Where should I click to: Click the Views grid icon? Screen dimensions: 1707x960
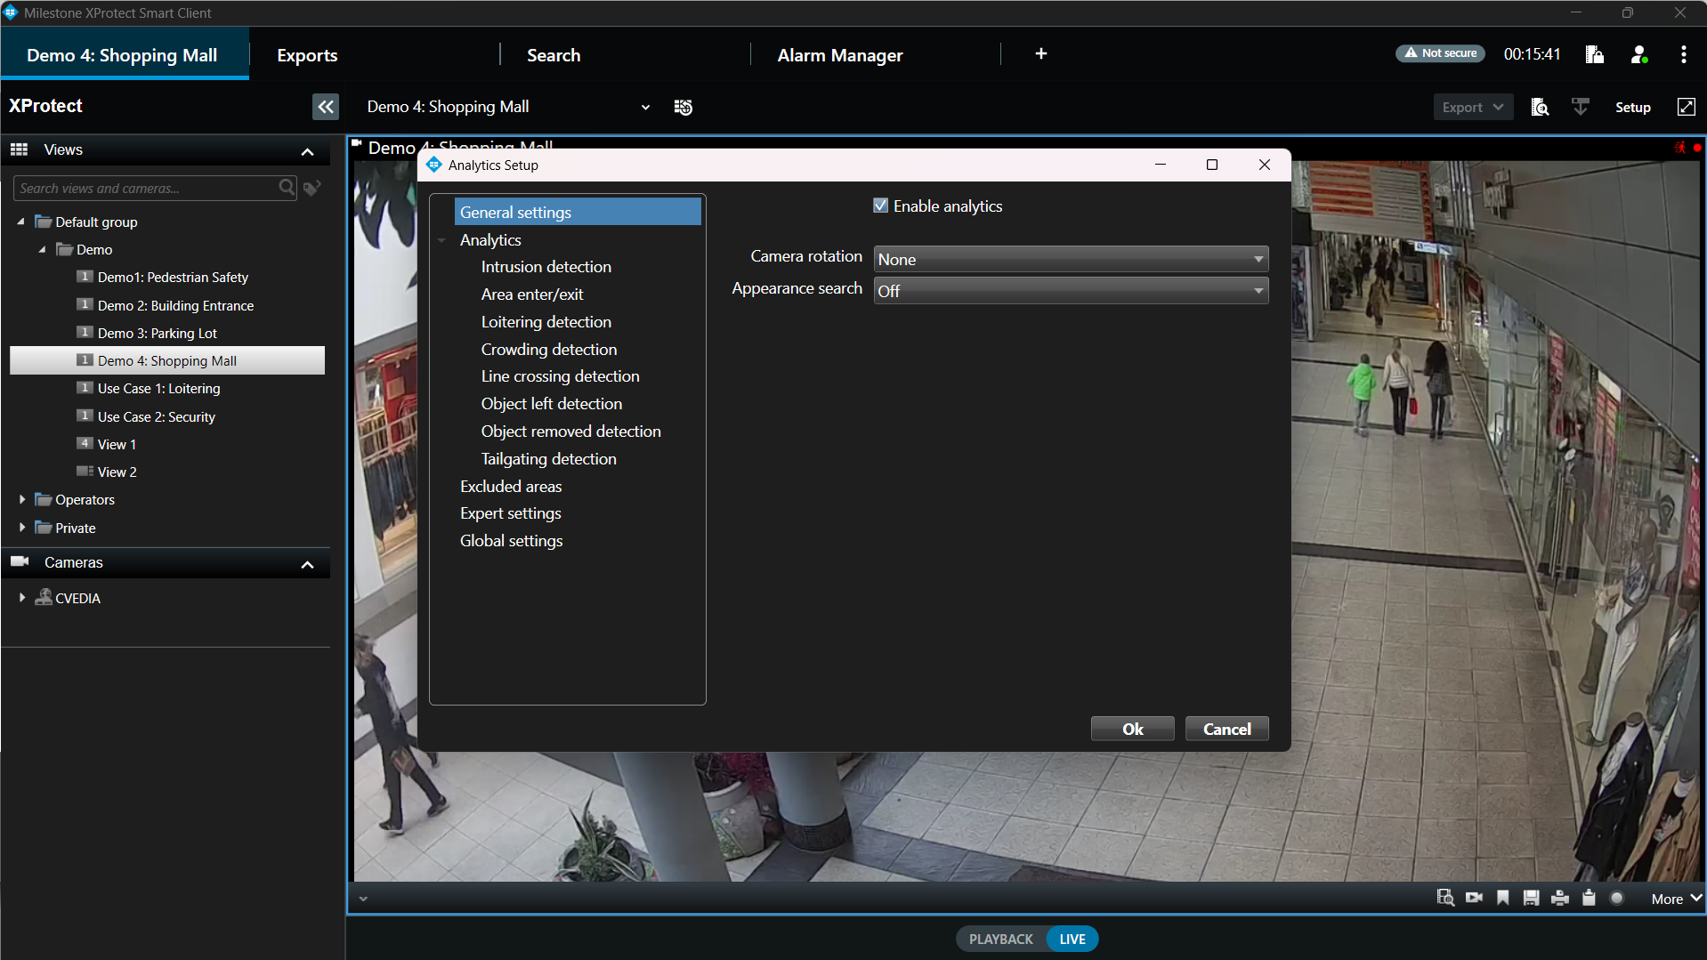[20, 149]
